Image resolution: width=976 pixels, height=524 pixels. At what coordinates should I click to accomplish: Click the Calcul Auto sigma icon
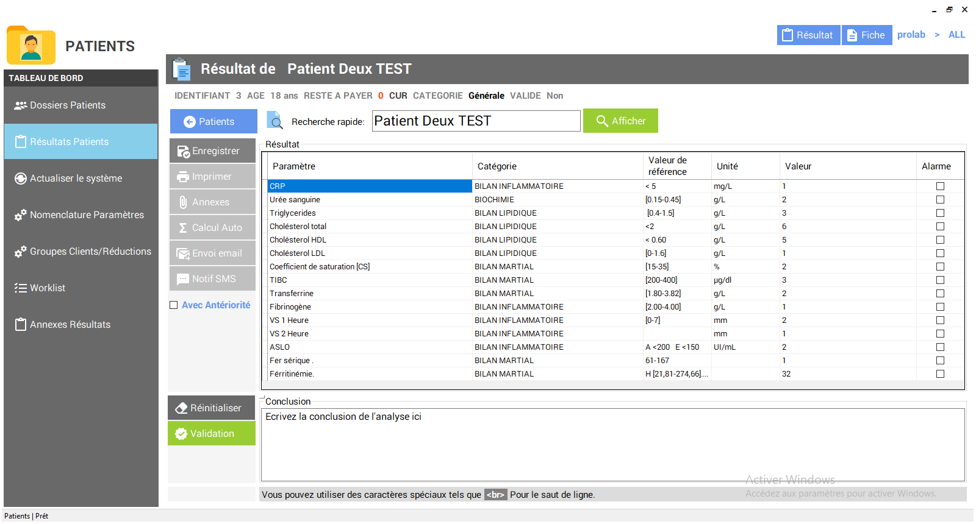point(183,228)
